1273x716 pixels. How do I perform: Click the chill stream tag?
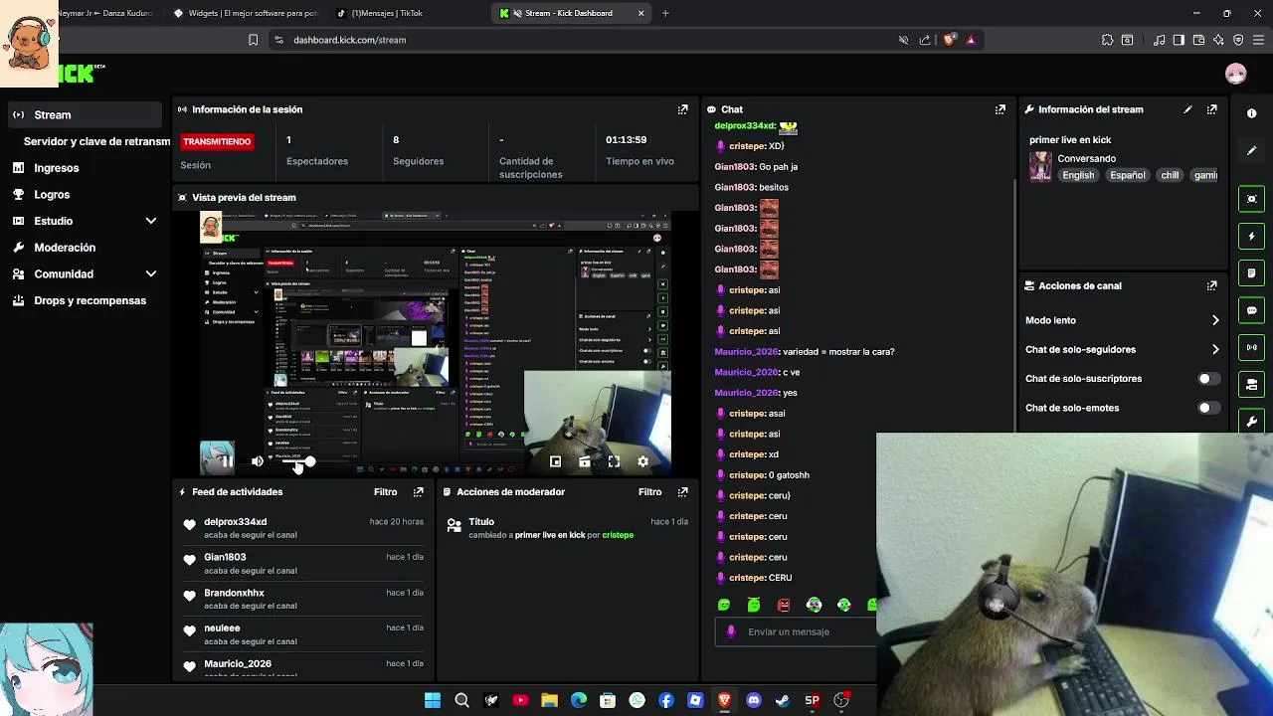tap(1170, 175)
